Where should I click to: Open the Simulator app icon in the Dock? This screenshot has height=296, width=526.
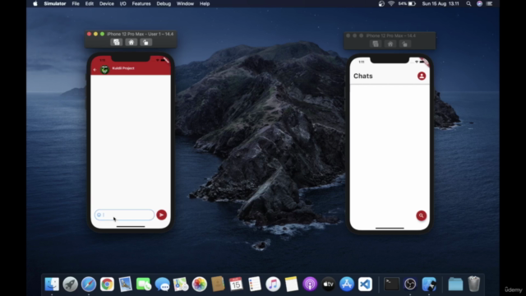click(x=429, y=284)
